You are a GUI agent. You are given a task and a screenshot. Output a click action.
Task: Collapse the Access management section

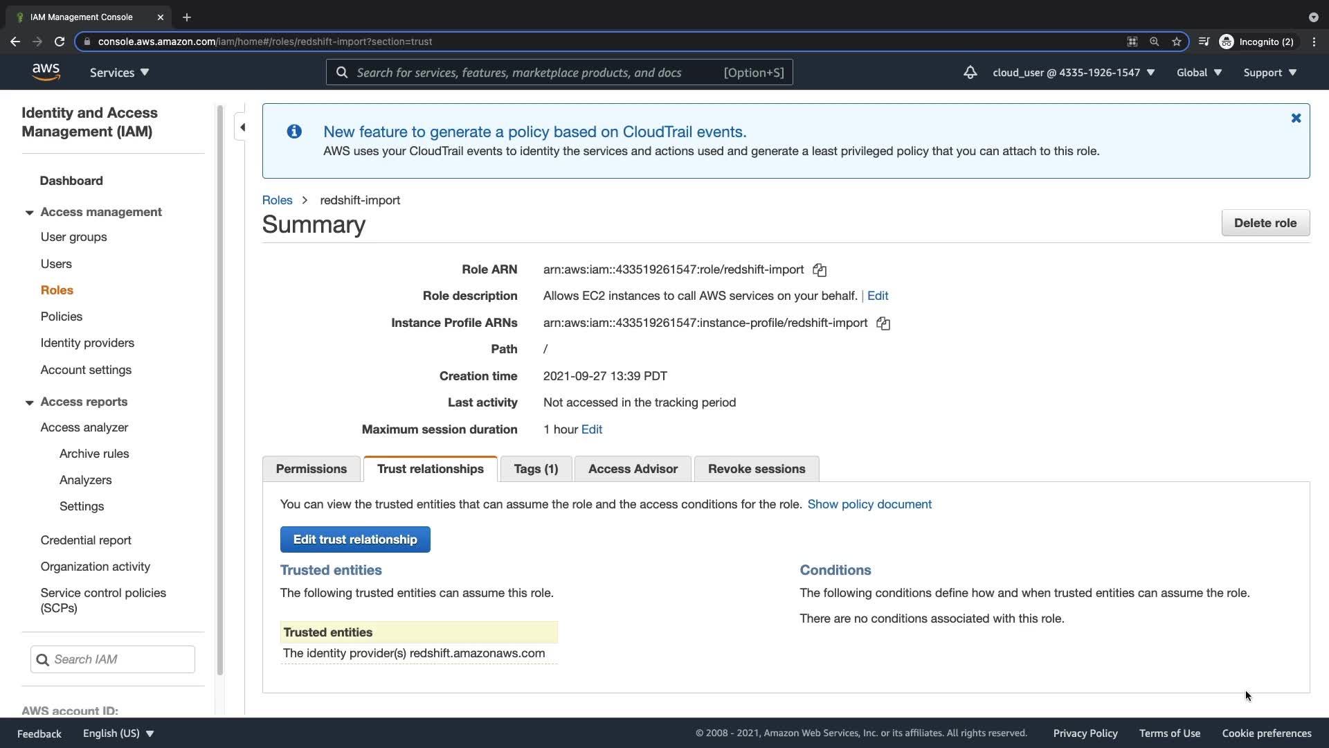point(29,213)
